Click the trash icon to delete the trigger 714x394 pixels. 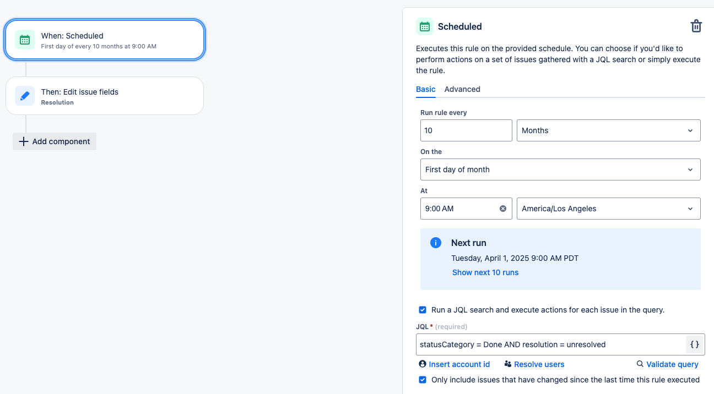coord(696,26)
